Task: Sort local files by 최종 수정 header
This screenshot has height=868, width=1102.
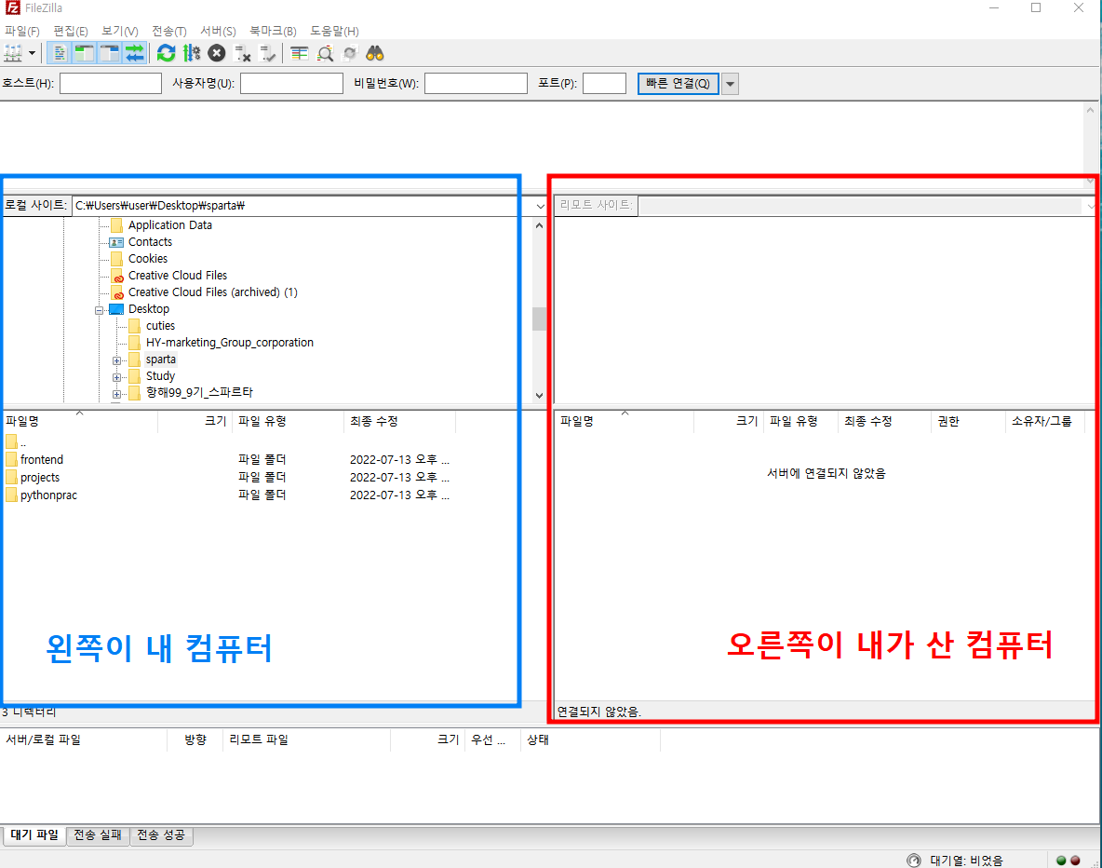Action: point(399,421)
